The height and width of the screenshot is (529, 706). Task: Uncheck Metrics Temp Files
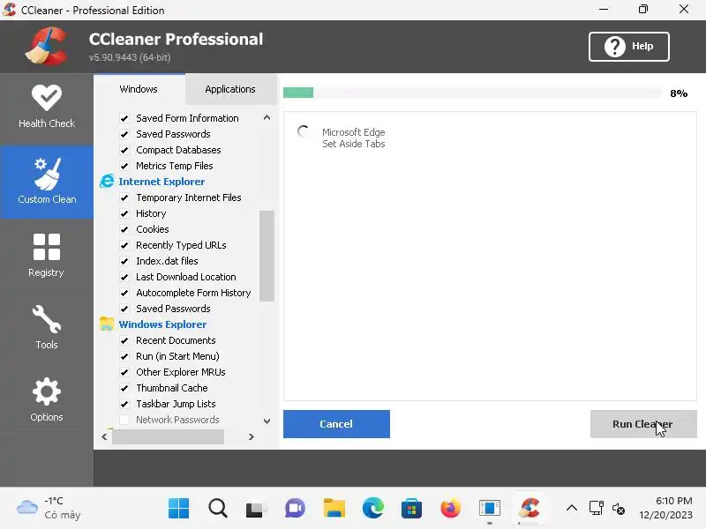(x=124, y=166)
